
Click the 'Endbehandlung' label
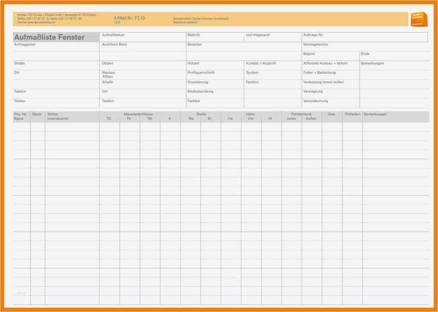point(200,91)
